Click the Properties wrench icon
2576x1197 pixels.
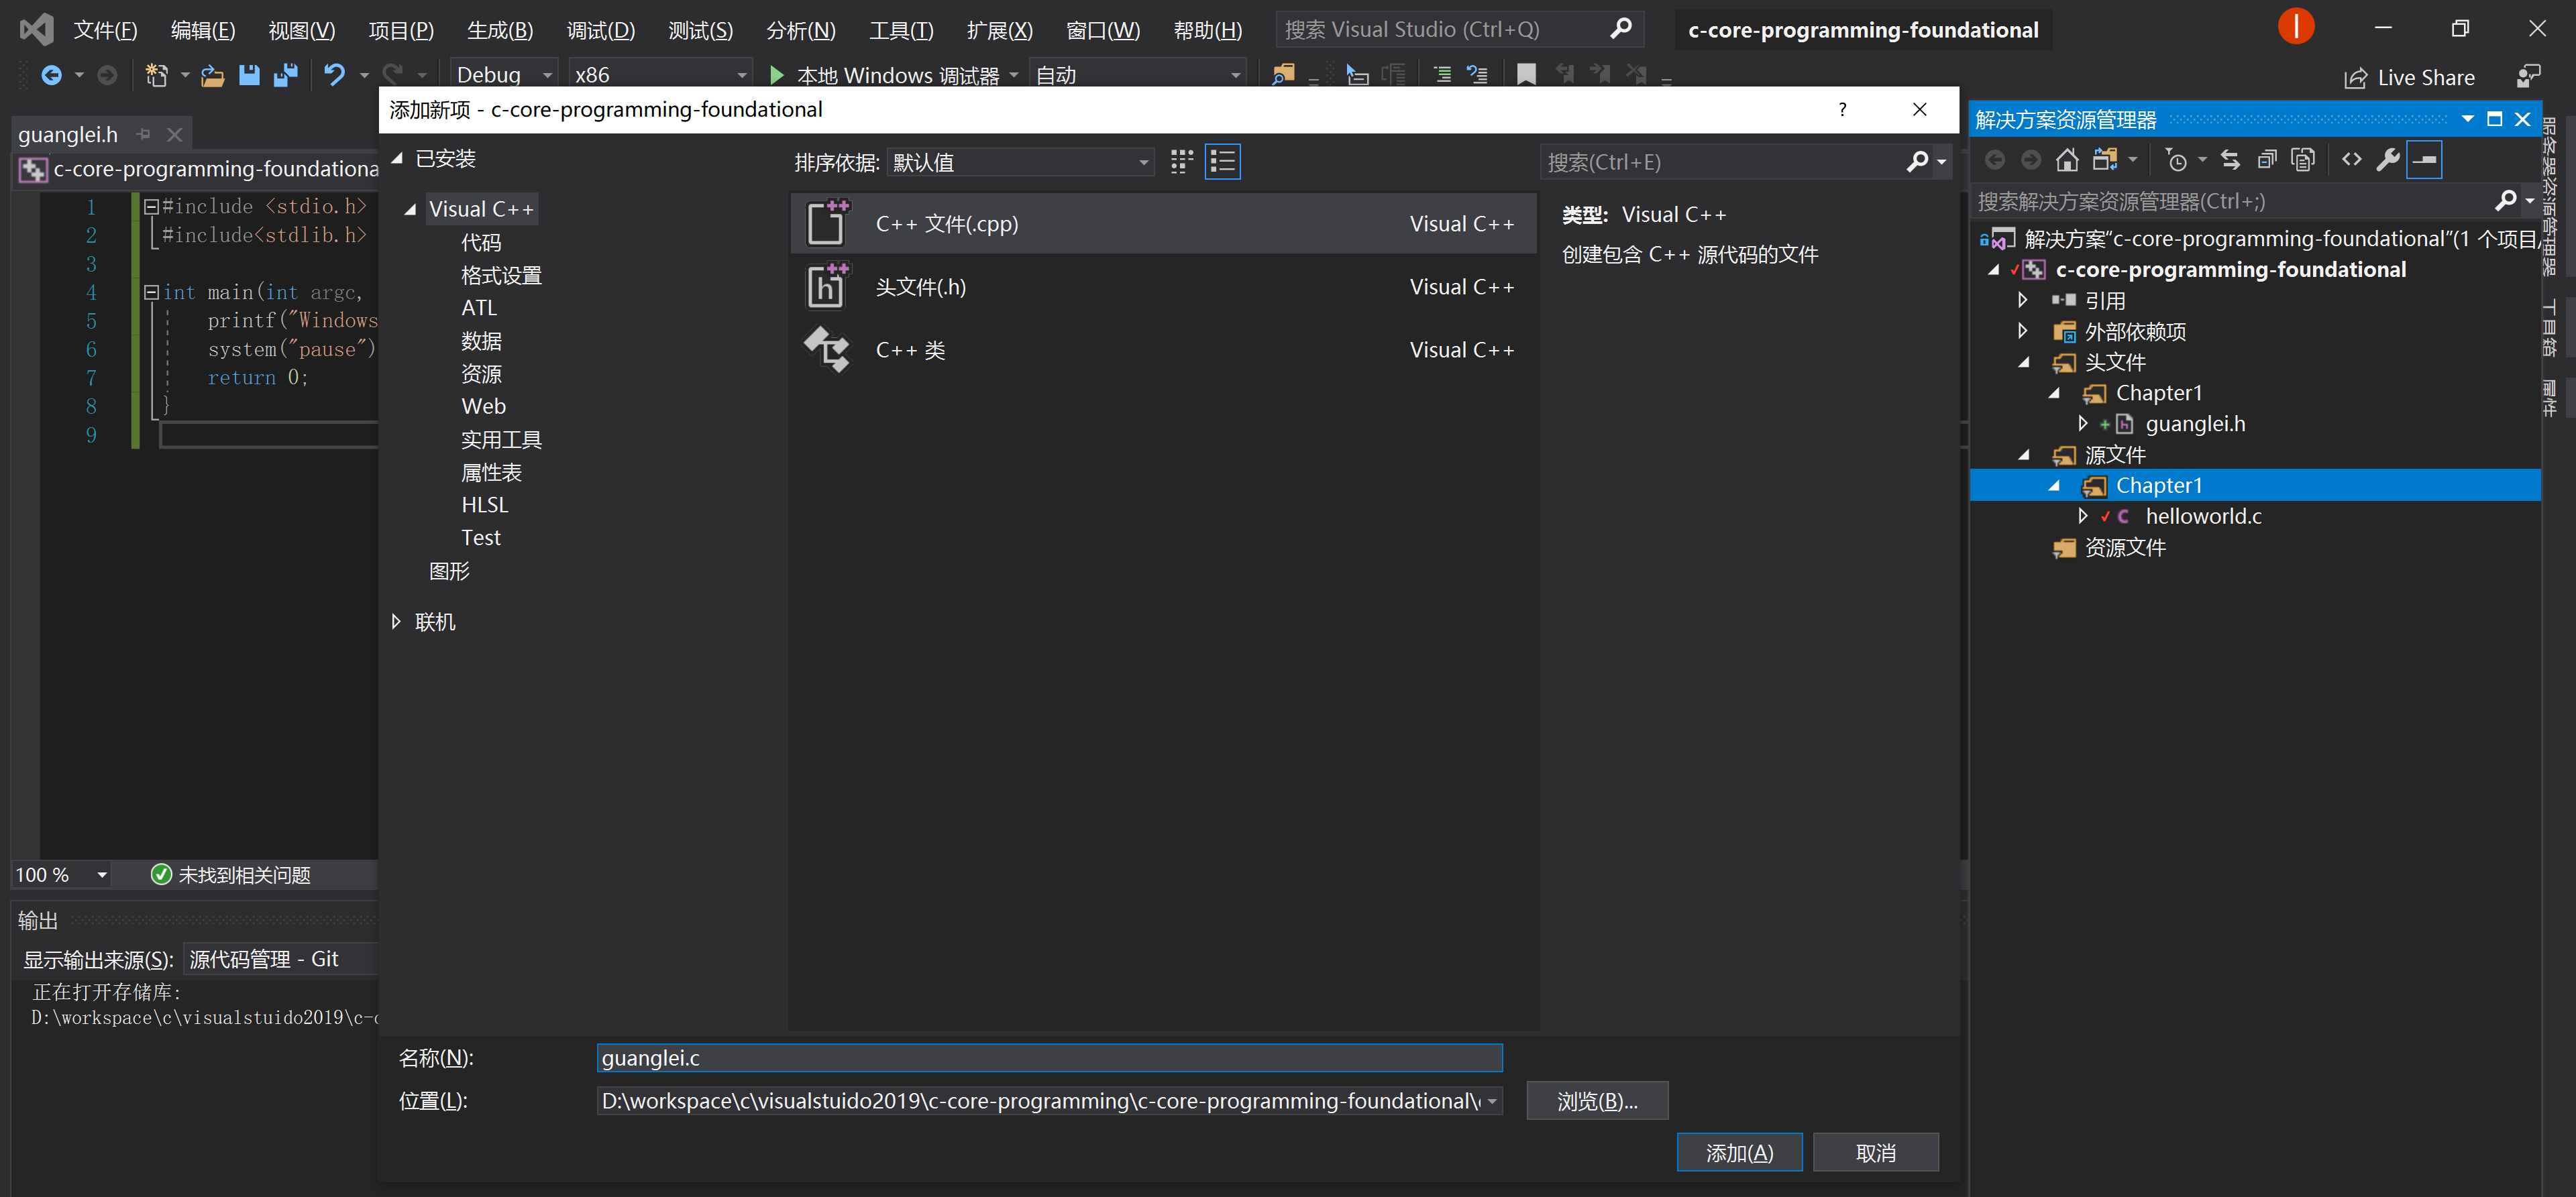2388,160
